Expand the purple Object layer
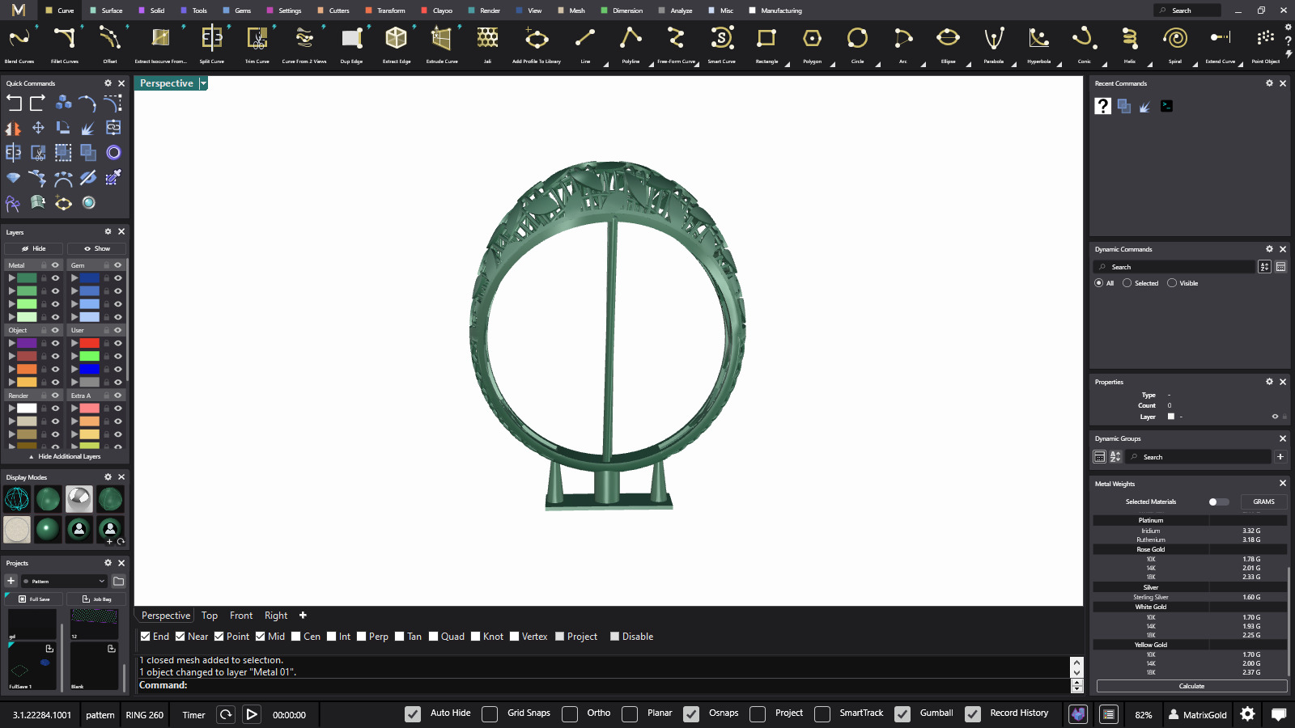This screenshot has width=1295, height=728. point(11,343)
